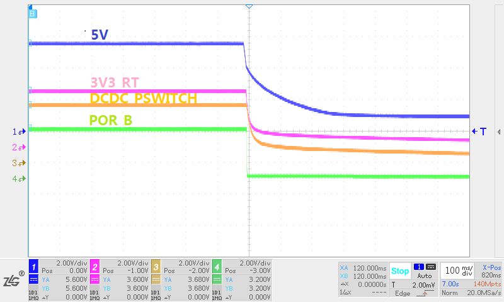Click the trigger level 2.00mV value
This screenshot has width=504, height=302.
423,284
